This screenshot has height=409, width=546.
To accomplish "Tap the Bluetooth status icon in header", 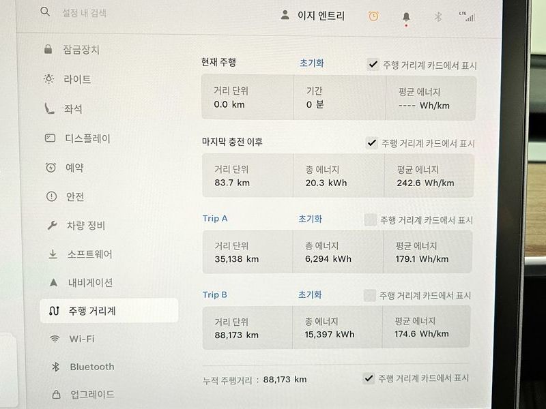I will coord(439,16).
